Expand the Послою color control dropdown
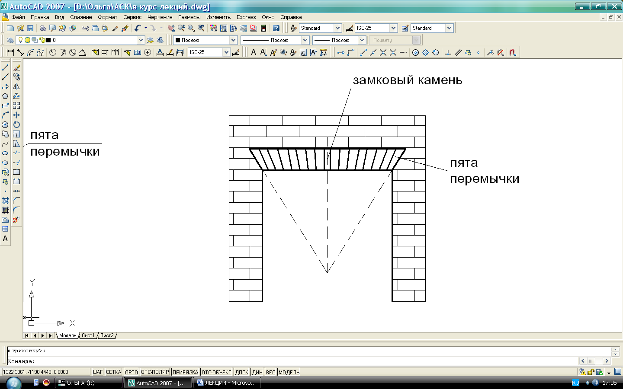 (x=233, y=40)
